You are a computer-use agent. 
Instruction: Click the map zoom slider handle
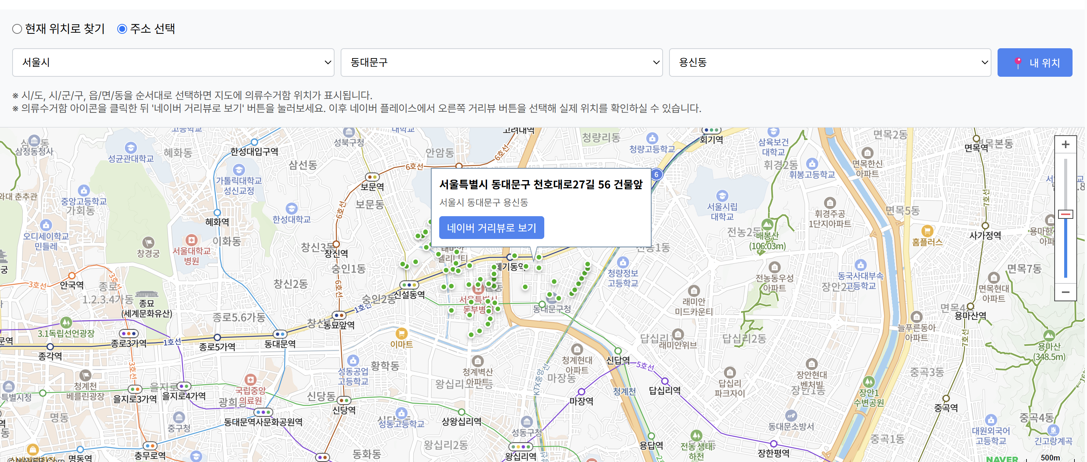pyautogui.click(x=1065, y=214)
